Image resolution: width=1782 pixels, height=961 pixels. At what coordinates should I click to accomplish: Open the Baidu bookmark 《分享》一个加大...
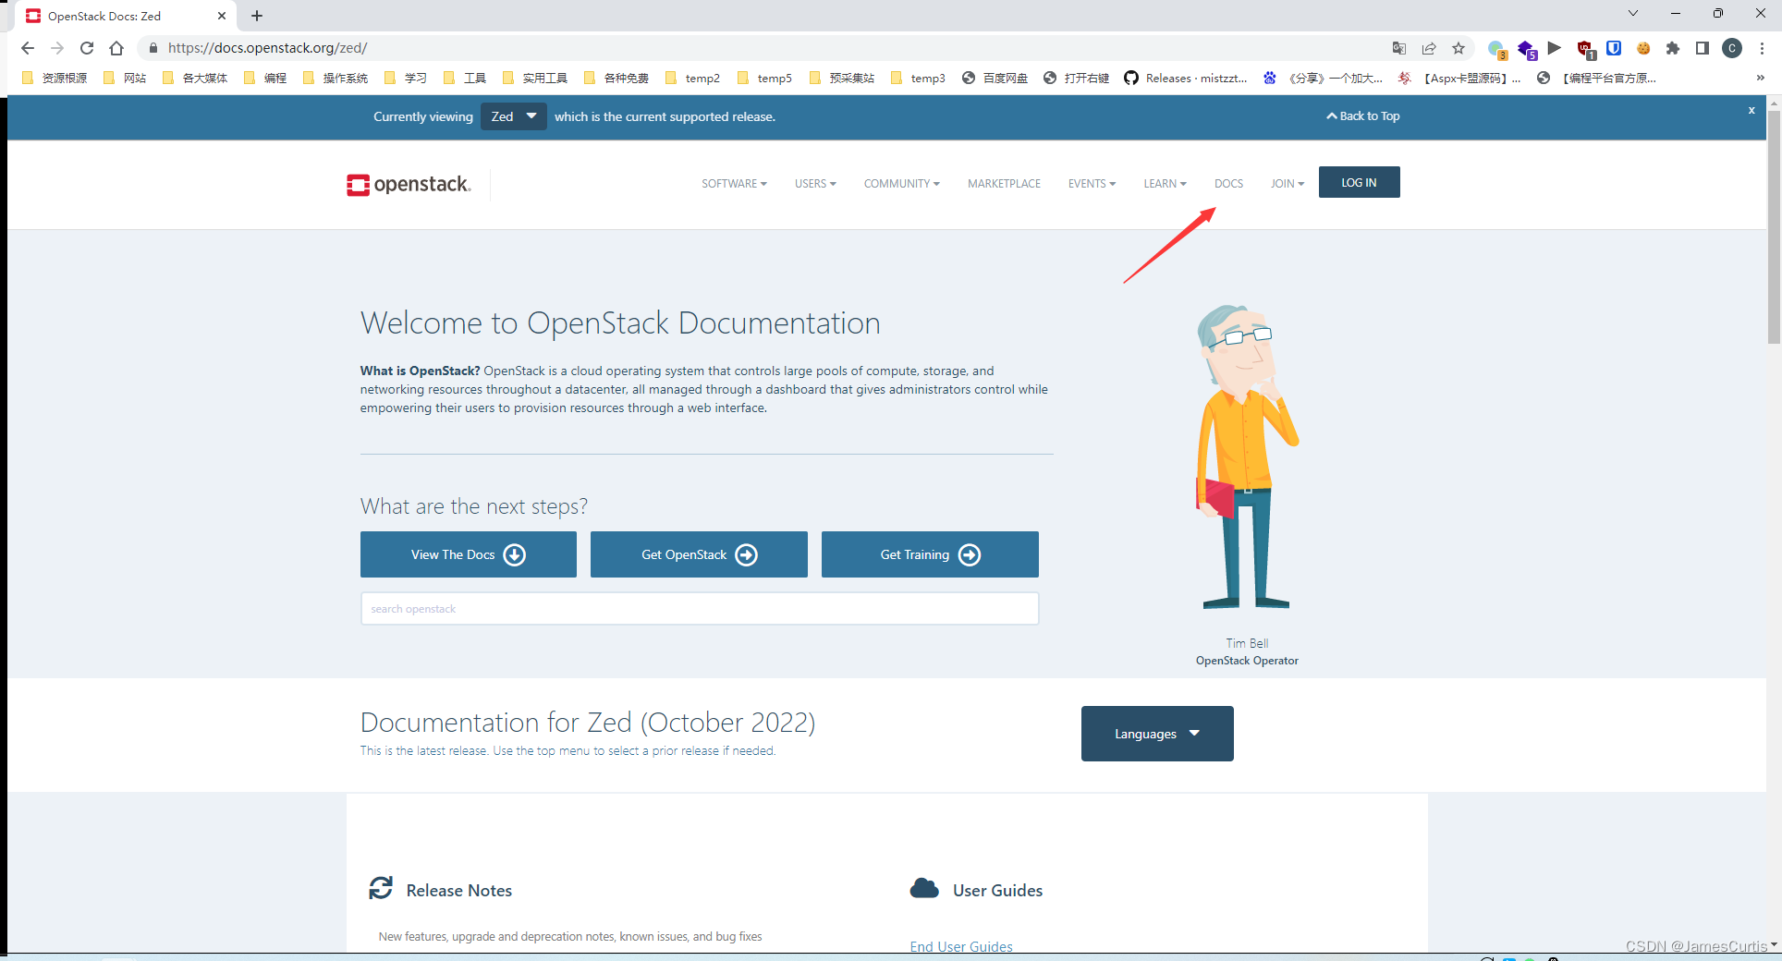coord(1324,79)
